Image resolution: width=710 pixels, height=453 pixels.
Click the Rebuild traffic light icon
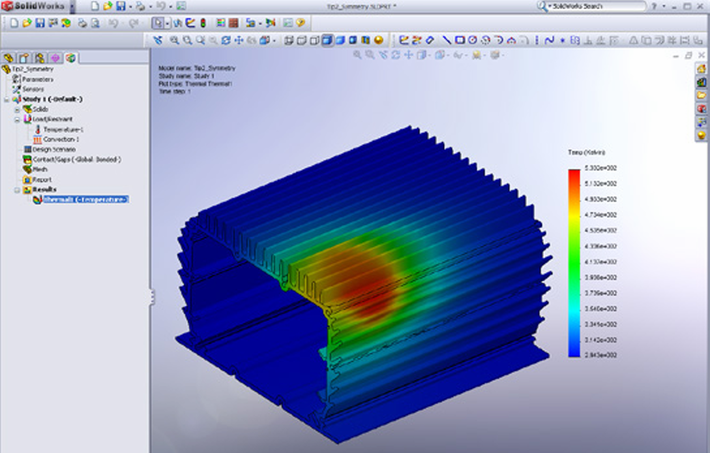coord(203,23)
